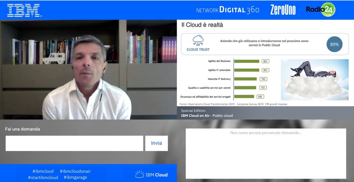Click the 'IBM Cloud on Air - Public cloud' title
The height and width of the screenshot is (182, 354).
[x=207, y=116]
